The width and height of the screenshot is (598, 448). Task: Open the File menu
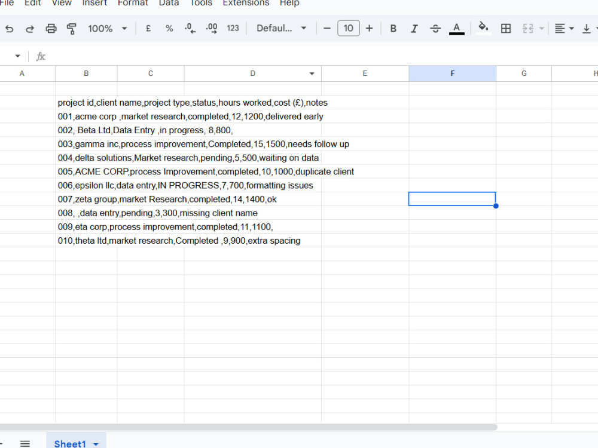[x=7, y=3]
